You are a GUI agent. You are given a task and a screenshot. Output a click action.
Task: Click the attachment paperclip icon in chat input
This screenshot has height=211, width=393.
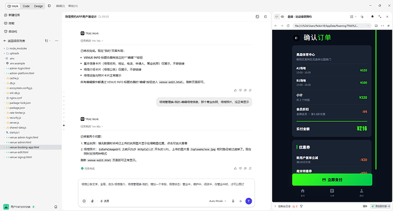coord(92,201)
